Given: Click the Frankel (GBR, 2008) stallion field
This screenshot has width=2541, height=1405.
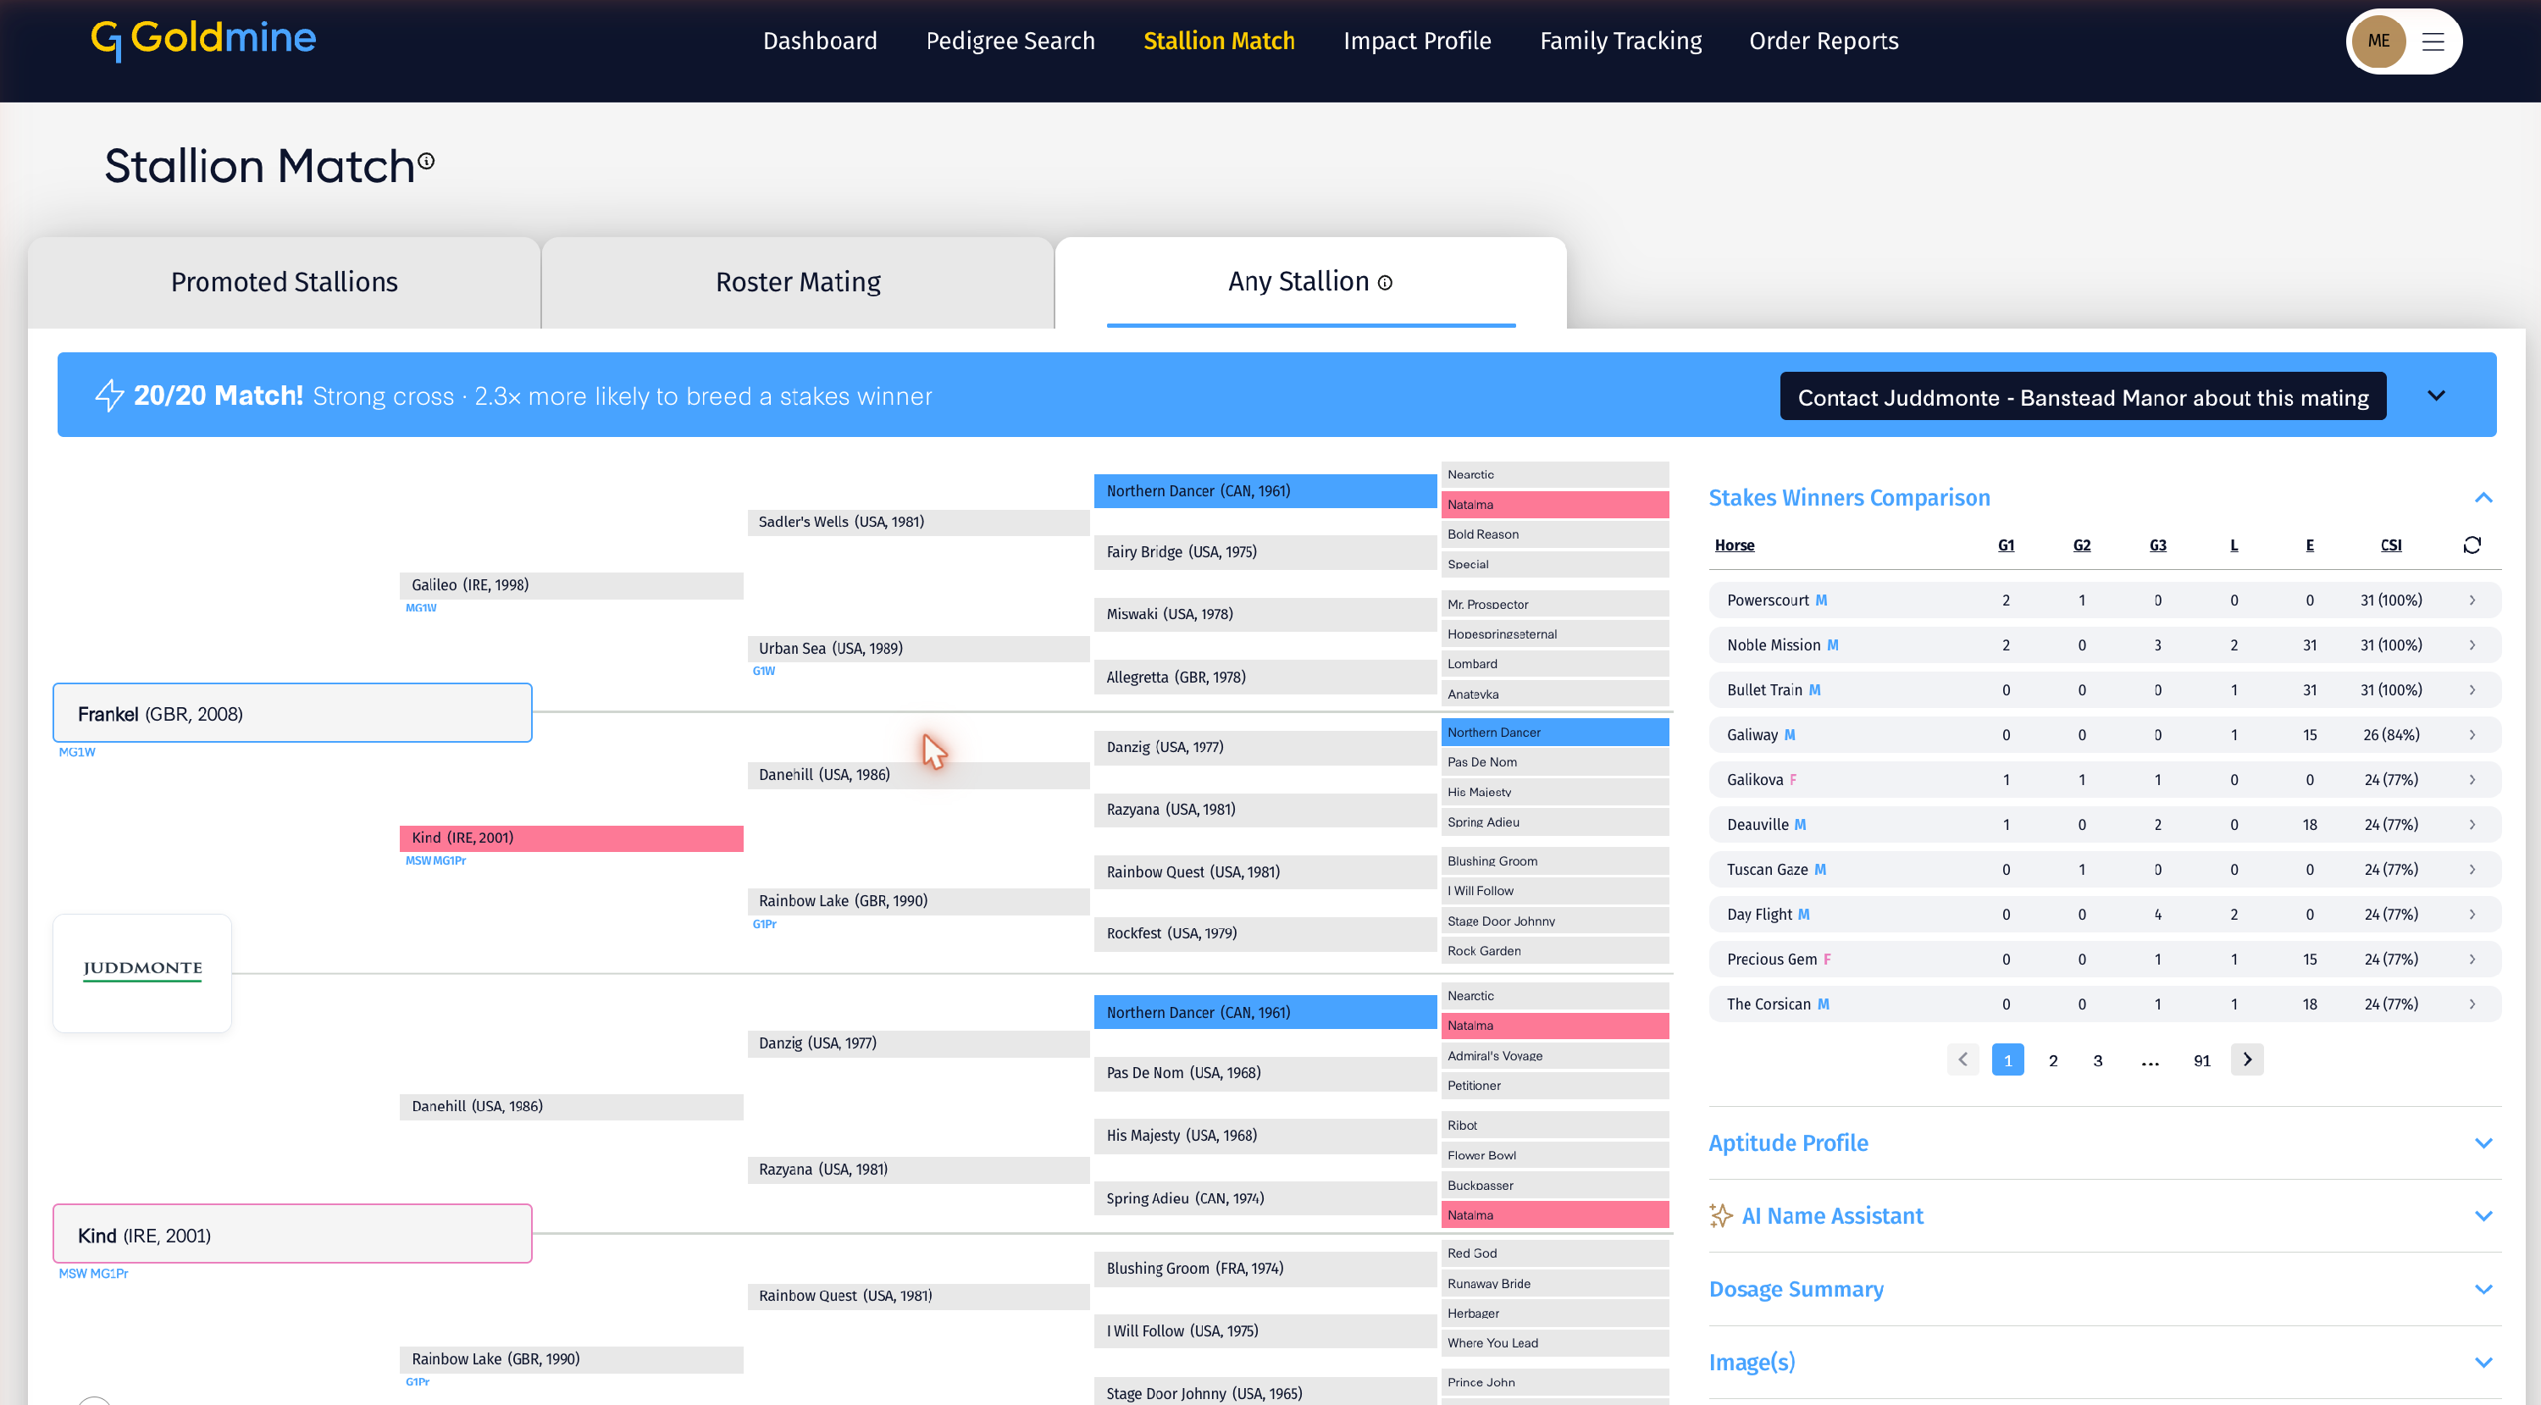Looking at the screenshot, I should pos(292,713).
